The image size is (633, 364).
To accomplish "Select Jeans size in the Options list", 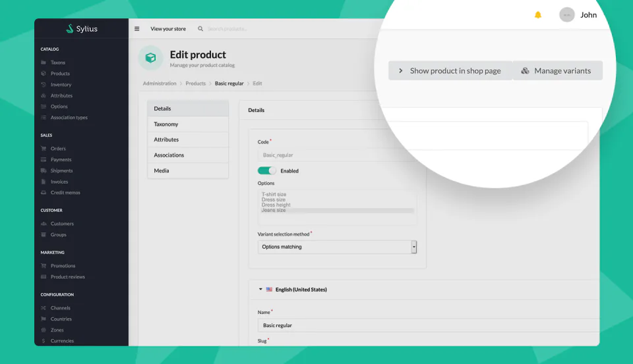I will [273, 210].
